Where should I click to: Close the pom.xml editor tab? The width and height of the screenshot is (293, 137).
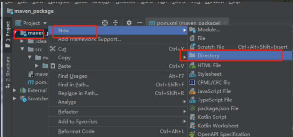click(x=225, y=23)
